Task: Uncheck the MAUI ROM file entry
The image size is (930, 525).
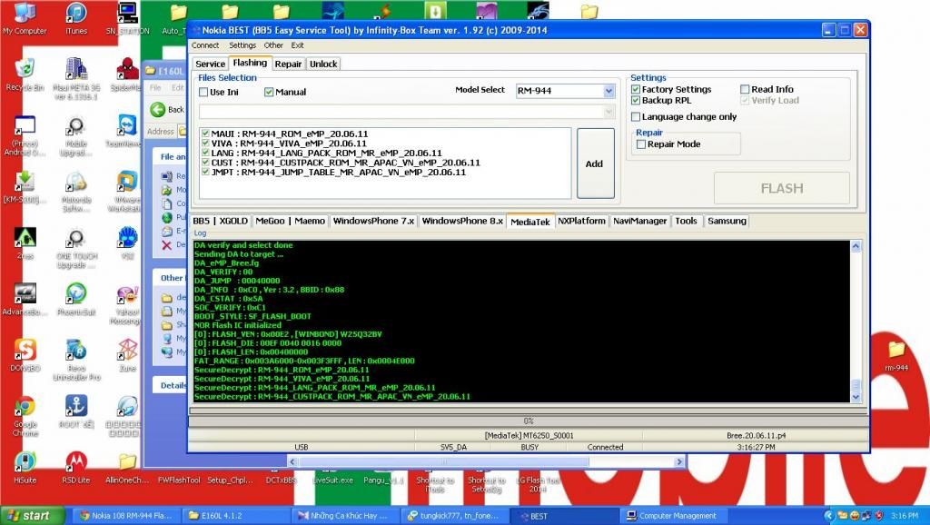Action: click(205, 134)
